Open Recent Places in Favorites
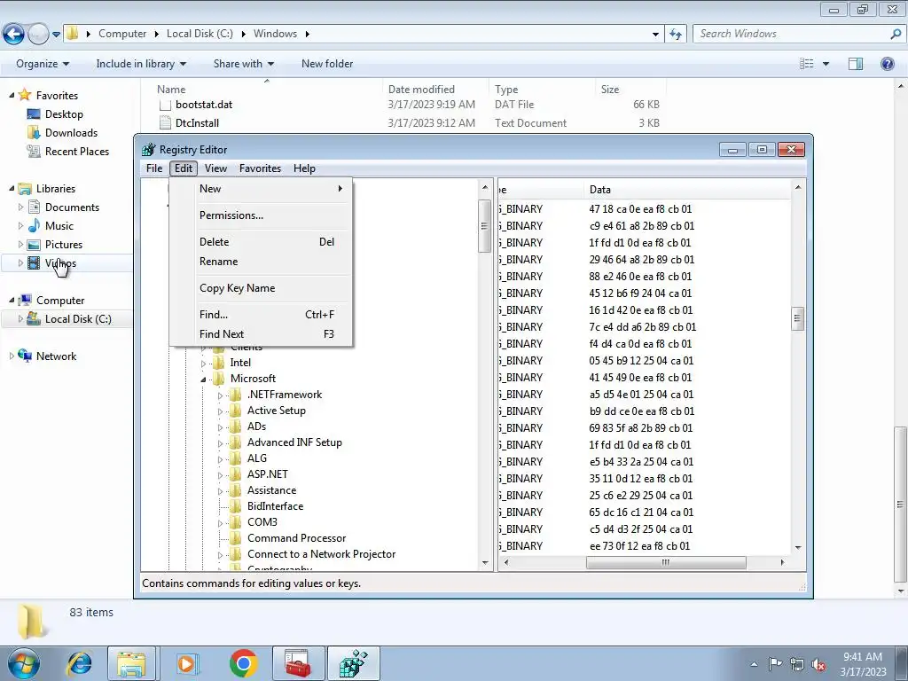Screen dimensions: 908x681 point(77,151)
